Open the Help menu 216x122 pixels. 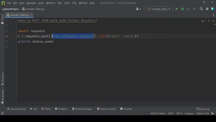92,3
